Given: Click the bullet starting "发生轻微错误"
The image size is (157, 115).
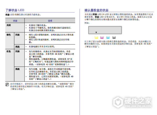Looking at the screenshot, I should click(x=51, y=54).
